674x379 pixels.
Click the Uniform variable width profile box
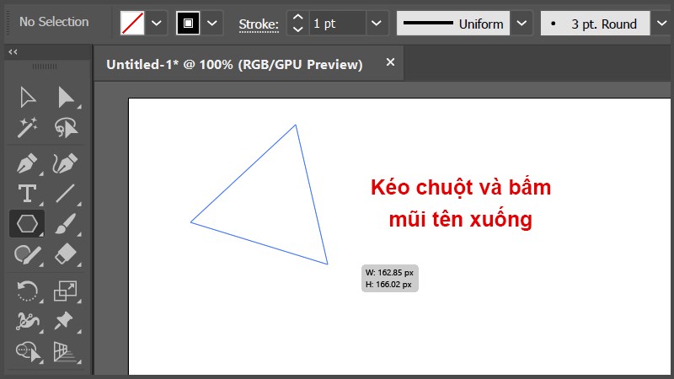[453, 24]
